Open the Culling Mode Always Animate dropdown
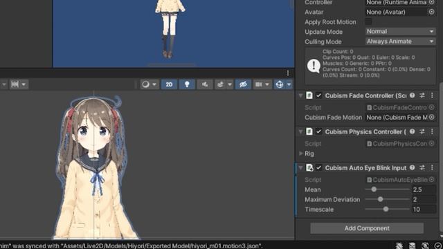 pos(400,41)
